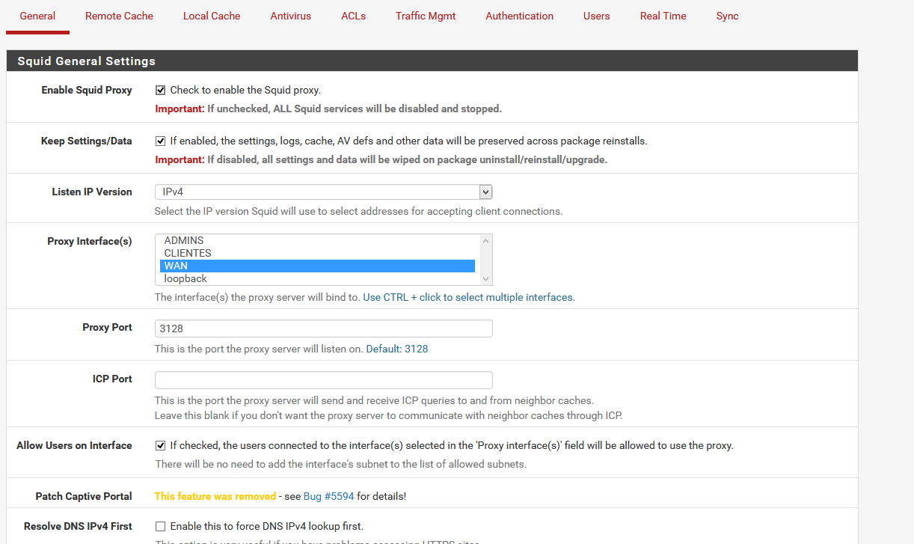The image size is (914, 544).
Task: Toggle the Enable Squid Proxy checkbox
Action: pos(160,91)
